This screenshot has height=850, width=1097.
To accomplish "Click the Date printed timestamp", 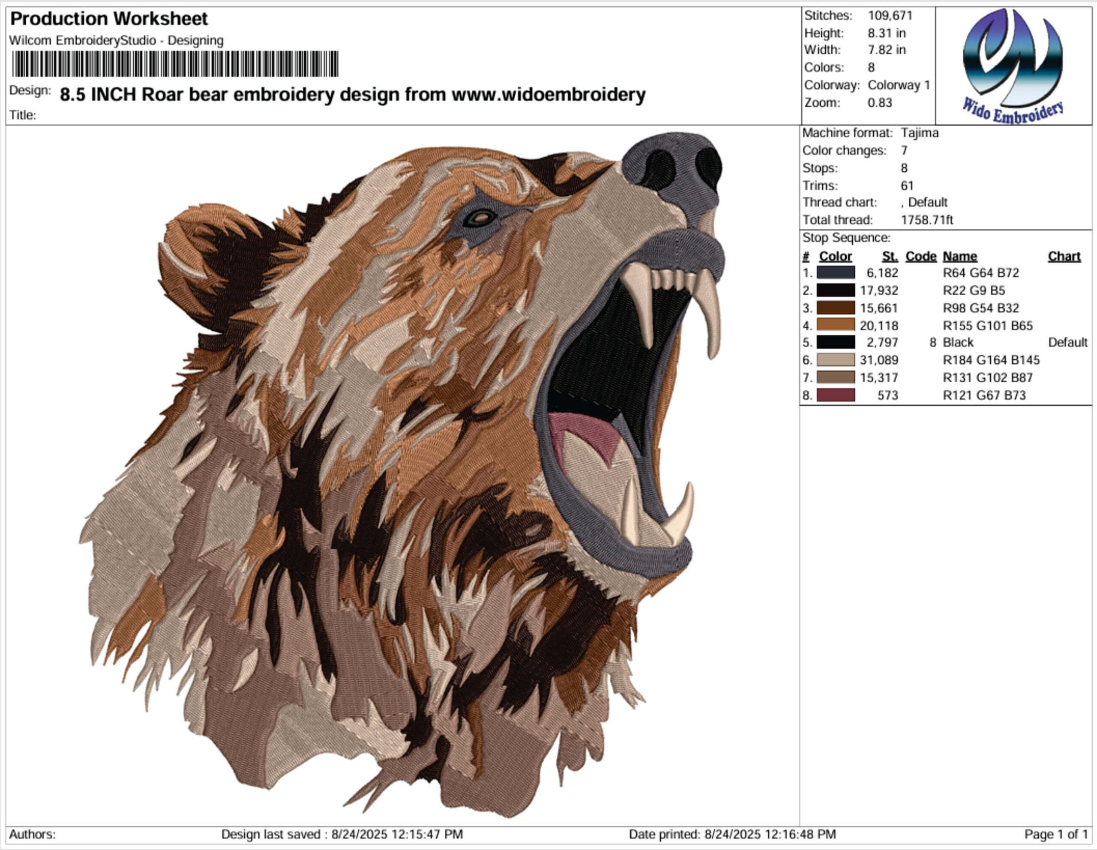I will (x=732, y=835).
